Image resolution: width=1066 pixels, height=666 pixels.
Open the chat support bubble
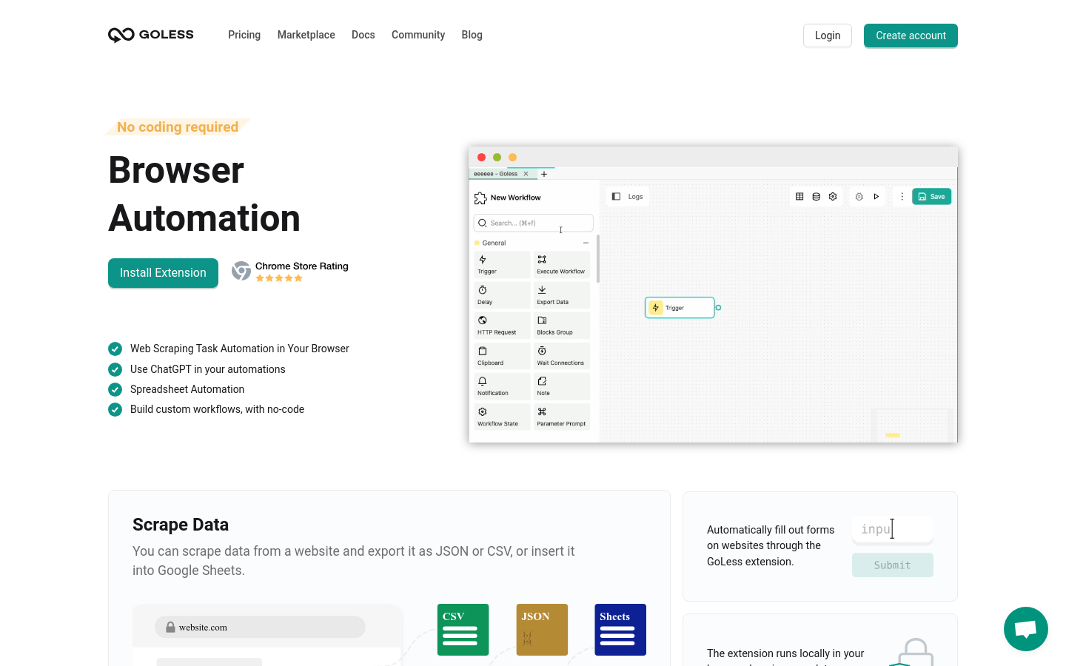pyautogui.click(x=1025, y=629)
